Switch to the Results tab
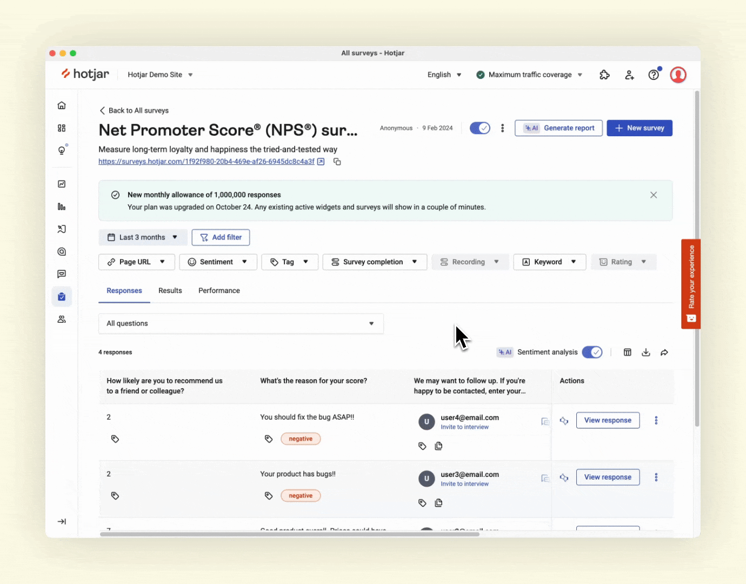This screenshot has height=584, width=746. click(170, 290)
